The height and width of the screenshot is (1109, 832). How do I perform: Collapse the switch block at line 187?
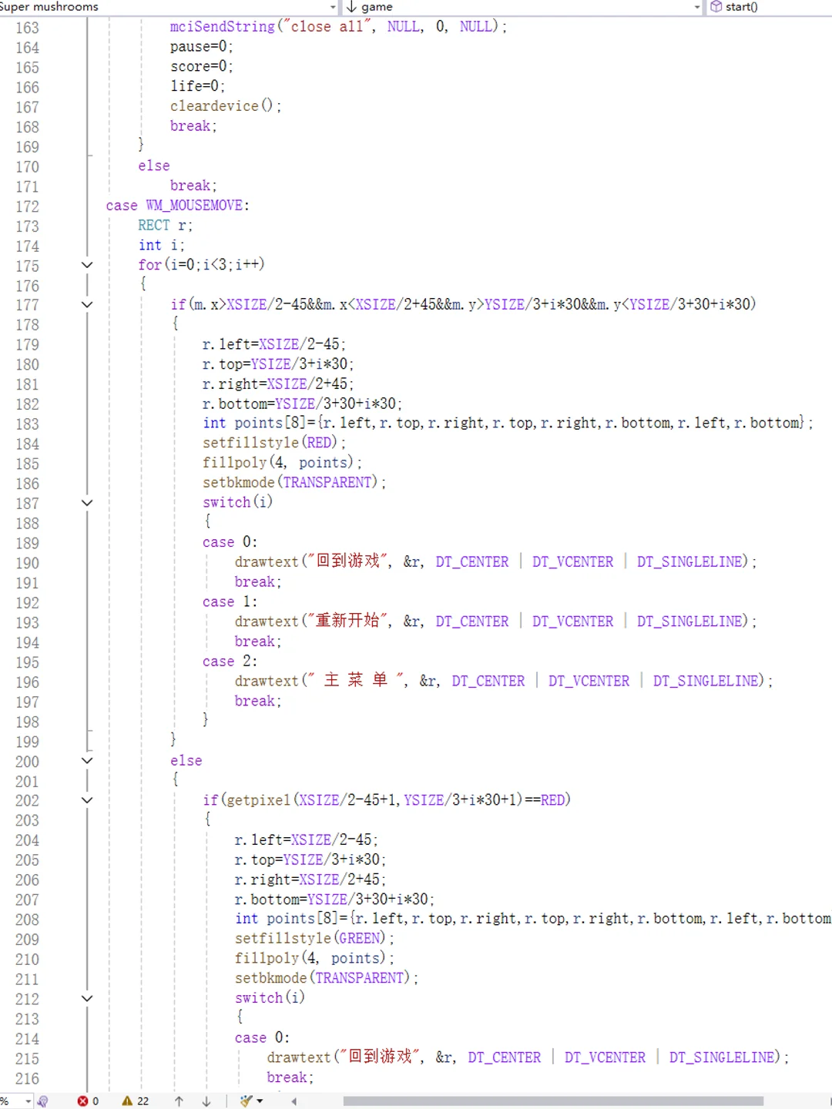point(87,503)
